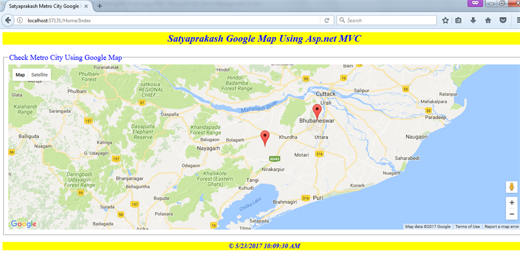Click the Naugaon label
The image size is (520, 256).
click(416, 136)
